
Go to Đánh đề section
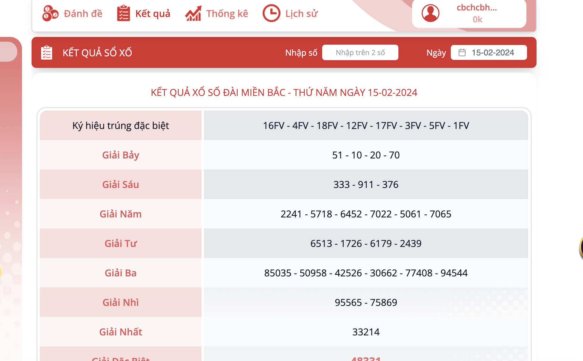(x=82, y=13)
